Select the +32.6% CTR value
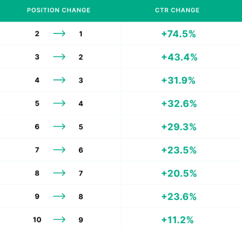The image size is (242, 229). coord(179,103)
